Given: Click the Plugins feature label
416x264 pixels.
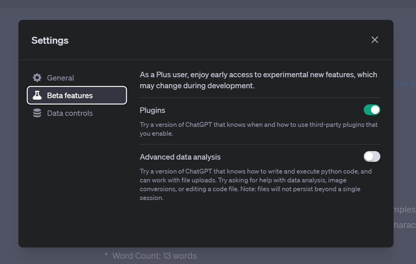Looking at the screenshot, I should click(152, 110).
